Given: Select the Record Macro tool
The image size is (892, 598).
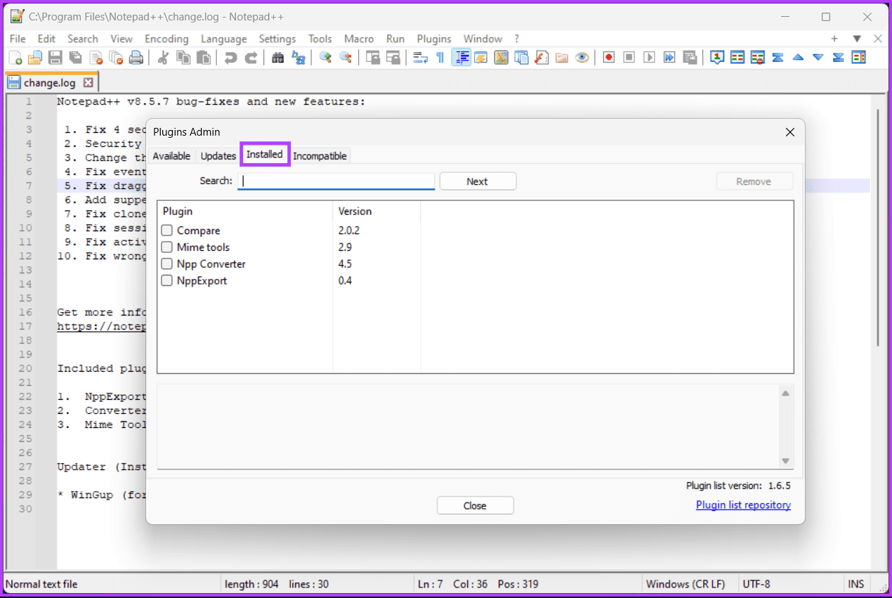Looking at the screenshot, I should (608, 57).
